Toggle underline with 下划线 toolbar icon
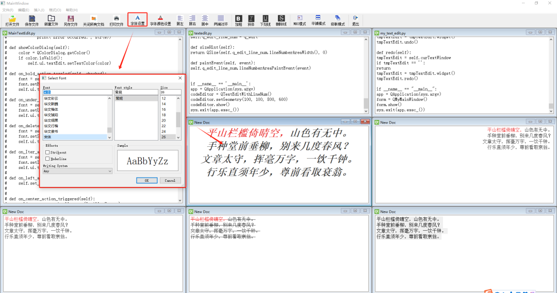The height and width of the screenshot is (293, 557). 266,21
